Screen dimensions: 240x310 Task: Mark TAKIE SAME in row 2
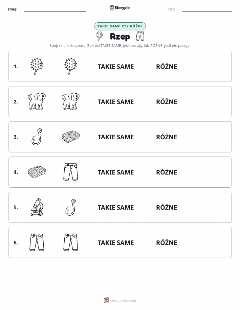pyautogui.click(x=116, y=102)
